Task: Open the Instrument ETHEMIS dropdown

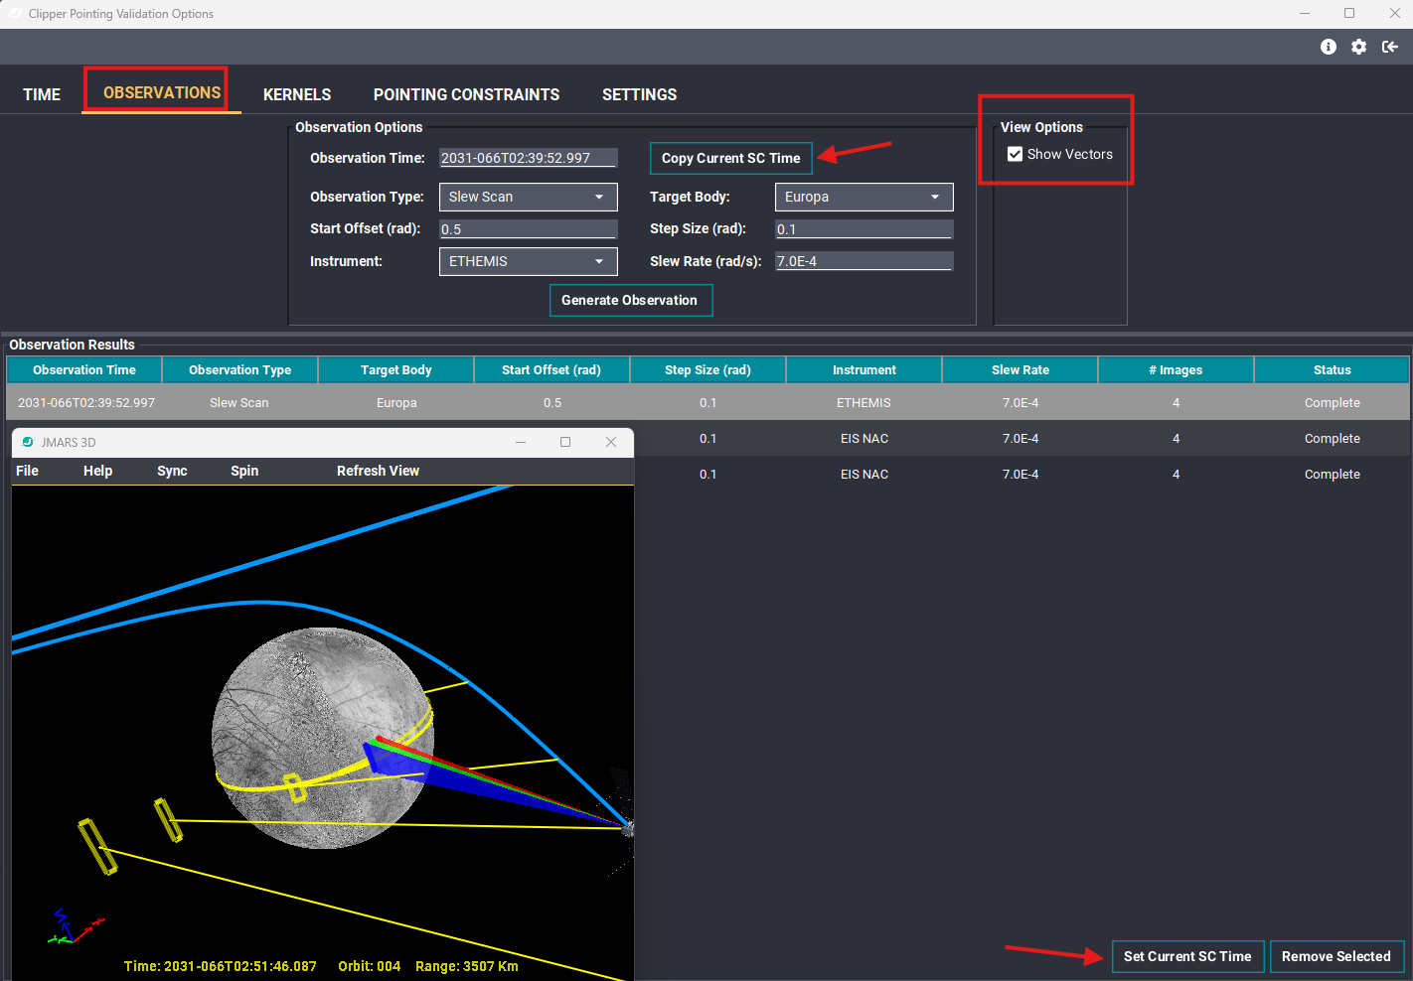Action: pyautogui.click(x=528, y=261)
